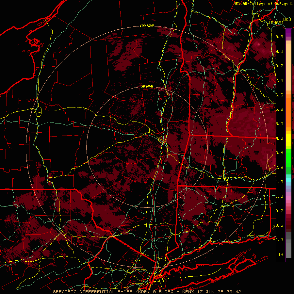Screen dimensions: 294x294
Task: Click the 5.8 scale value
Action: (279, 109)
